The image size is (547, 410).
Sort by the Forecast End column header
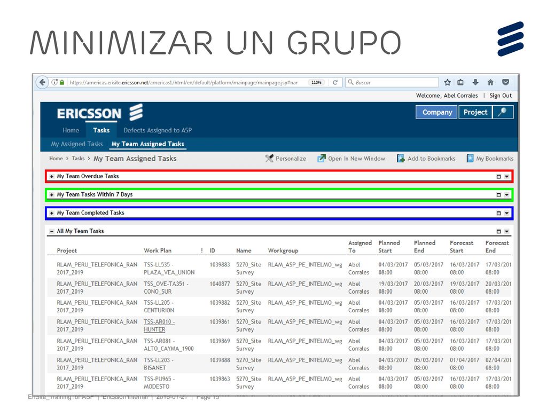pyautogui.click(x=497, y=247)
